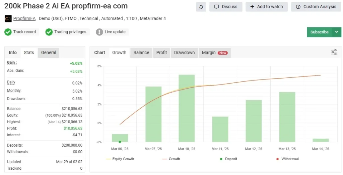
Task: Click the Mar 07 green bar
Action: (153, 114)
